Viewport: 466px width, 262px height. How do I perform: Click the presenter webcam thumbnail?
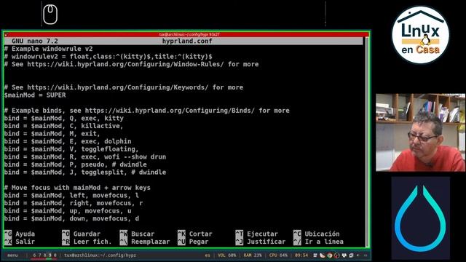point(421,132)
